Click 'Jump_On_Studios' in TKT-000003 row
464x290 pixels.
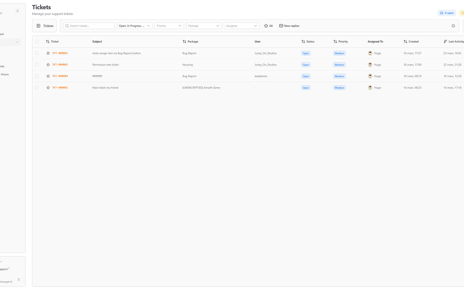pos(266,53)
